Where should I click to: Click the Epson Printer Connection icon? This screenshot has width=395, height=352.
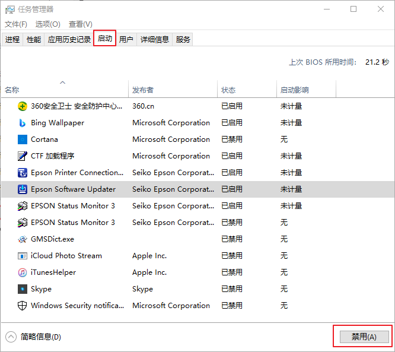point(23,173)
